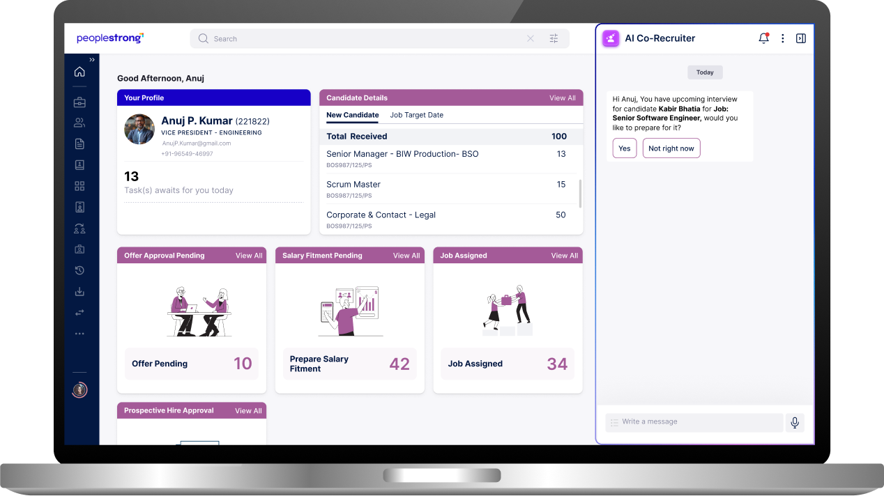Open the ID badge icon in sidebar
884x496 pixels.
coord(79,207)
